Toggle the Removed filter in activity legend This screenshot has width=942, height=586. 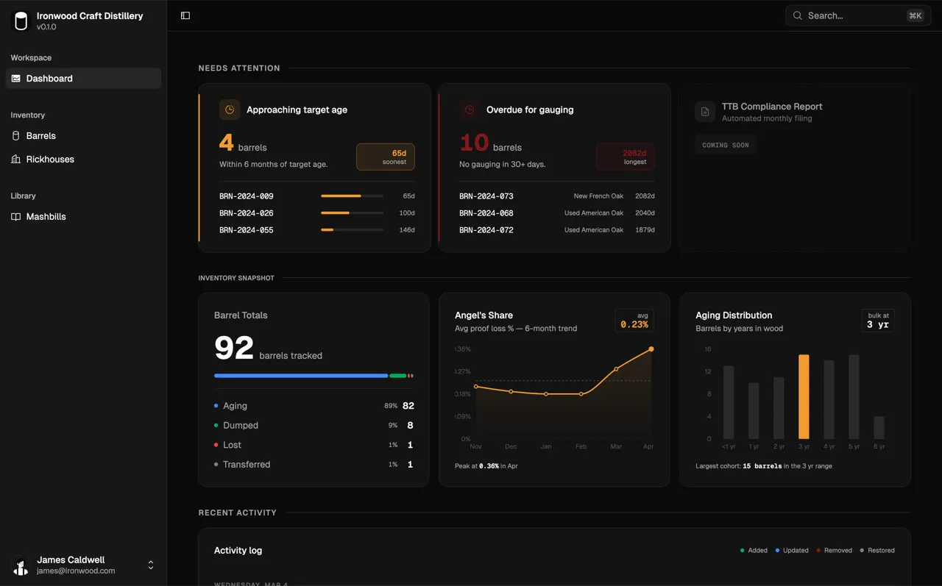pyautogui.click(x=834, y=550)
